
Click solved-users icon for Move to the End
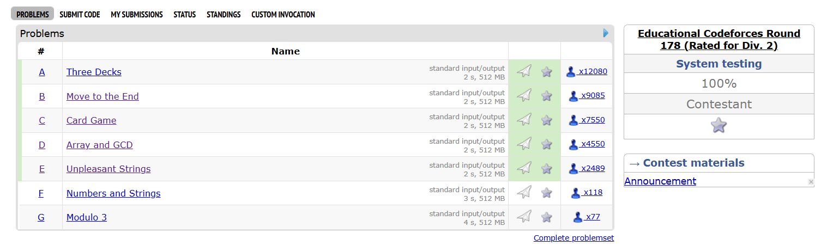pos(573,96)
